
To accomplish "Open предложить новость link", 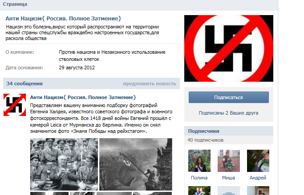I will click(x=150, y=84).
